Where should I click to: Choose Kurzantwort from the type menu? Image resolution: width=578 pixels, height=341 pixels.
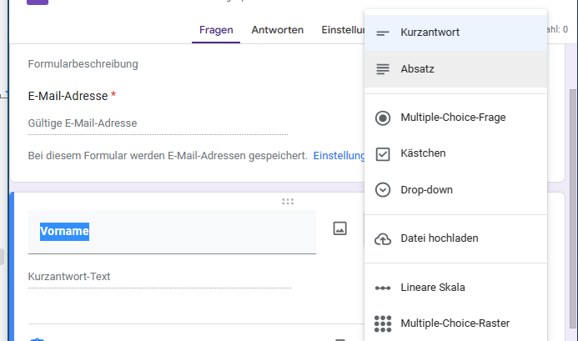(x=430, y=33)
